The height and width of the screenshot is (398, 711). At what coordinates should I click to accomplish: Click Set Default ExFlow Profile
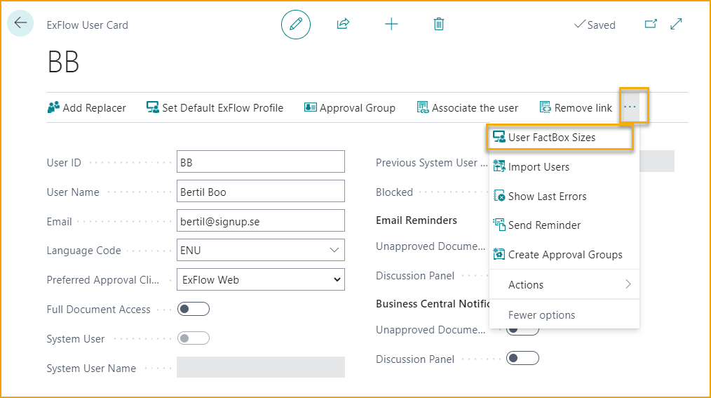click(215, 108)
